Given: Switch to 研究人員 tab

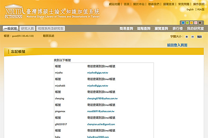Looking at the screenshot, I should pos(27,29).
